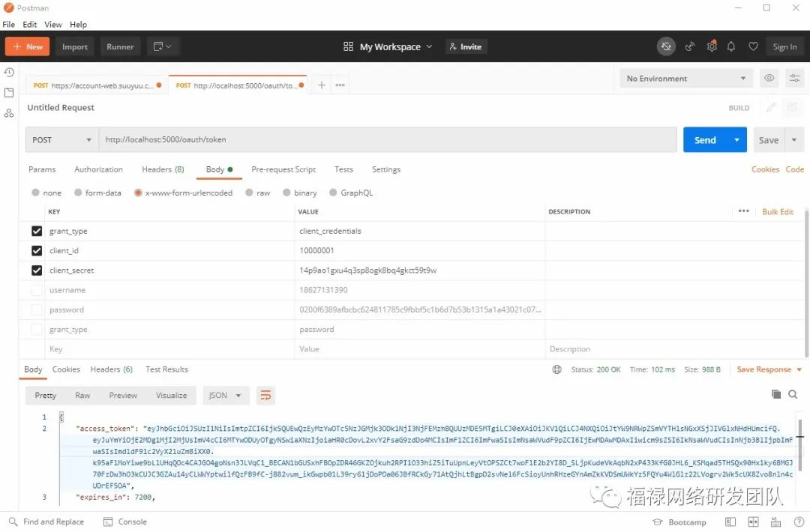810x532 pixels.
Task: Click the edit pencil icon near BUILD
Action: tap(771, 107)
